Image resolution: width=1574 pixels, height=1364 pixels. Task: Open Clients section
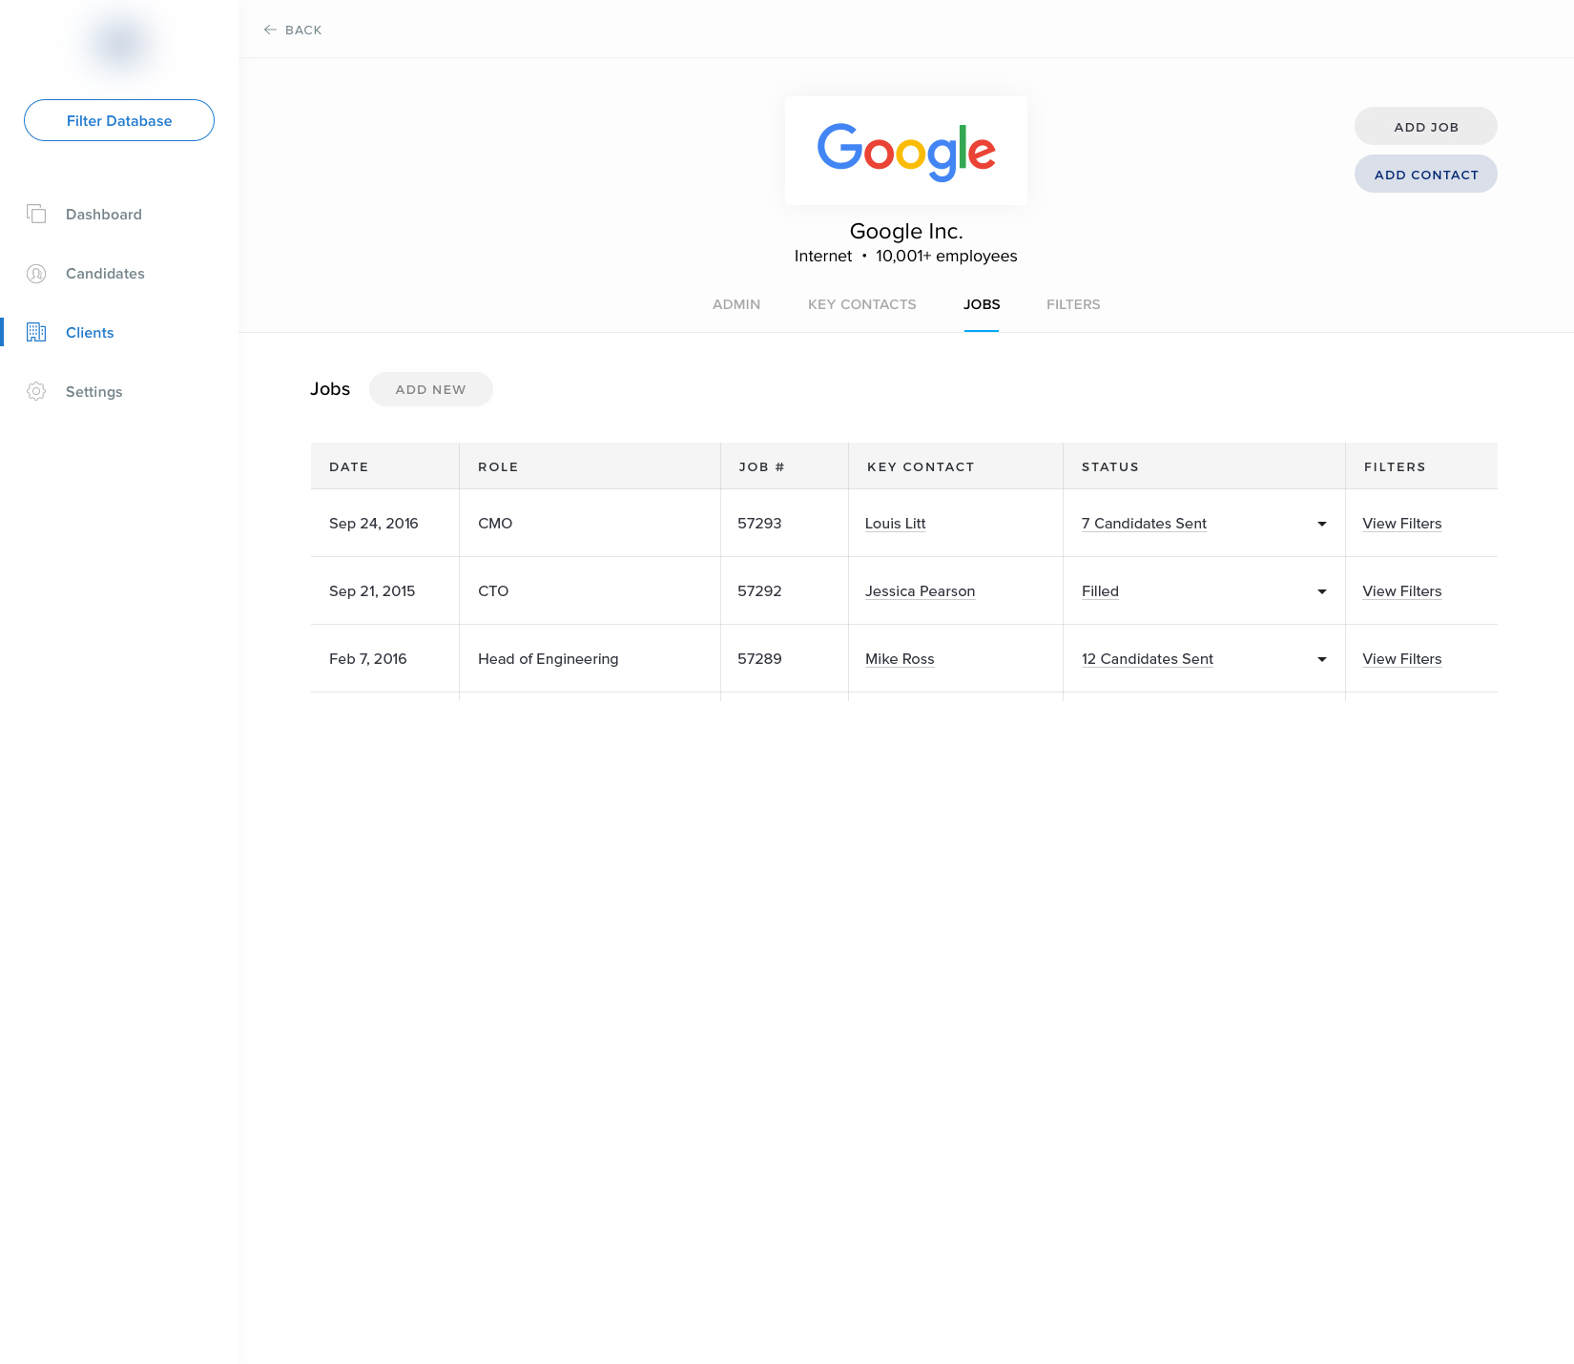pos(90,333)
